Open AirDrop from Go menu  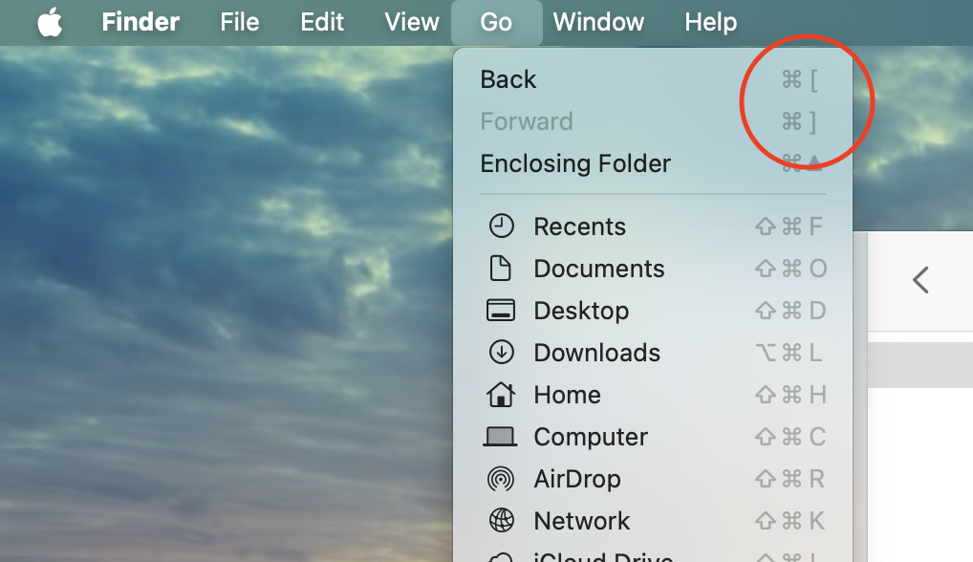point(653,480)
